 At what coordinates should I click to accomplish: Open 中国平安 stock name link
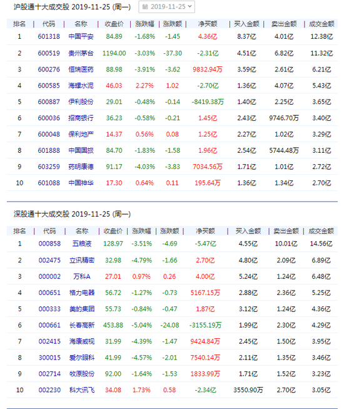81,36
